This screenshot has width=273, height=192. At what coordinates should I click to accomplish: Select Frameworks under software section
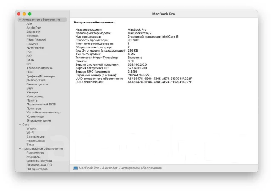tap(35, 153)
